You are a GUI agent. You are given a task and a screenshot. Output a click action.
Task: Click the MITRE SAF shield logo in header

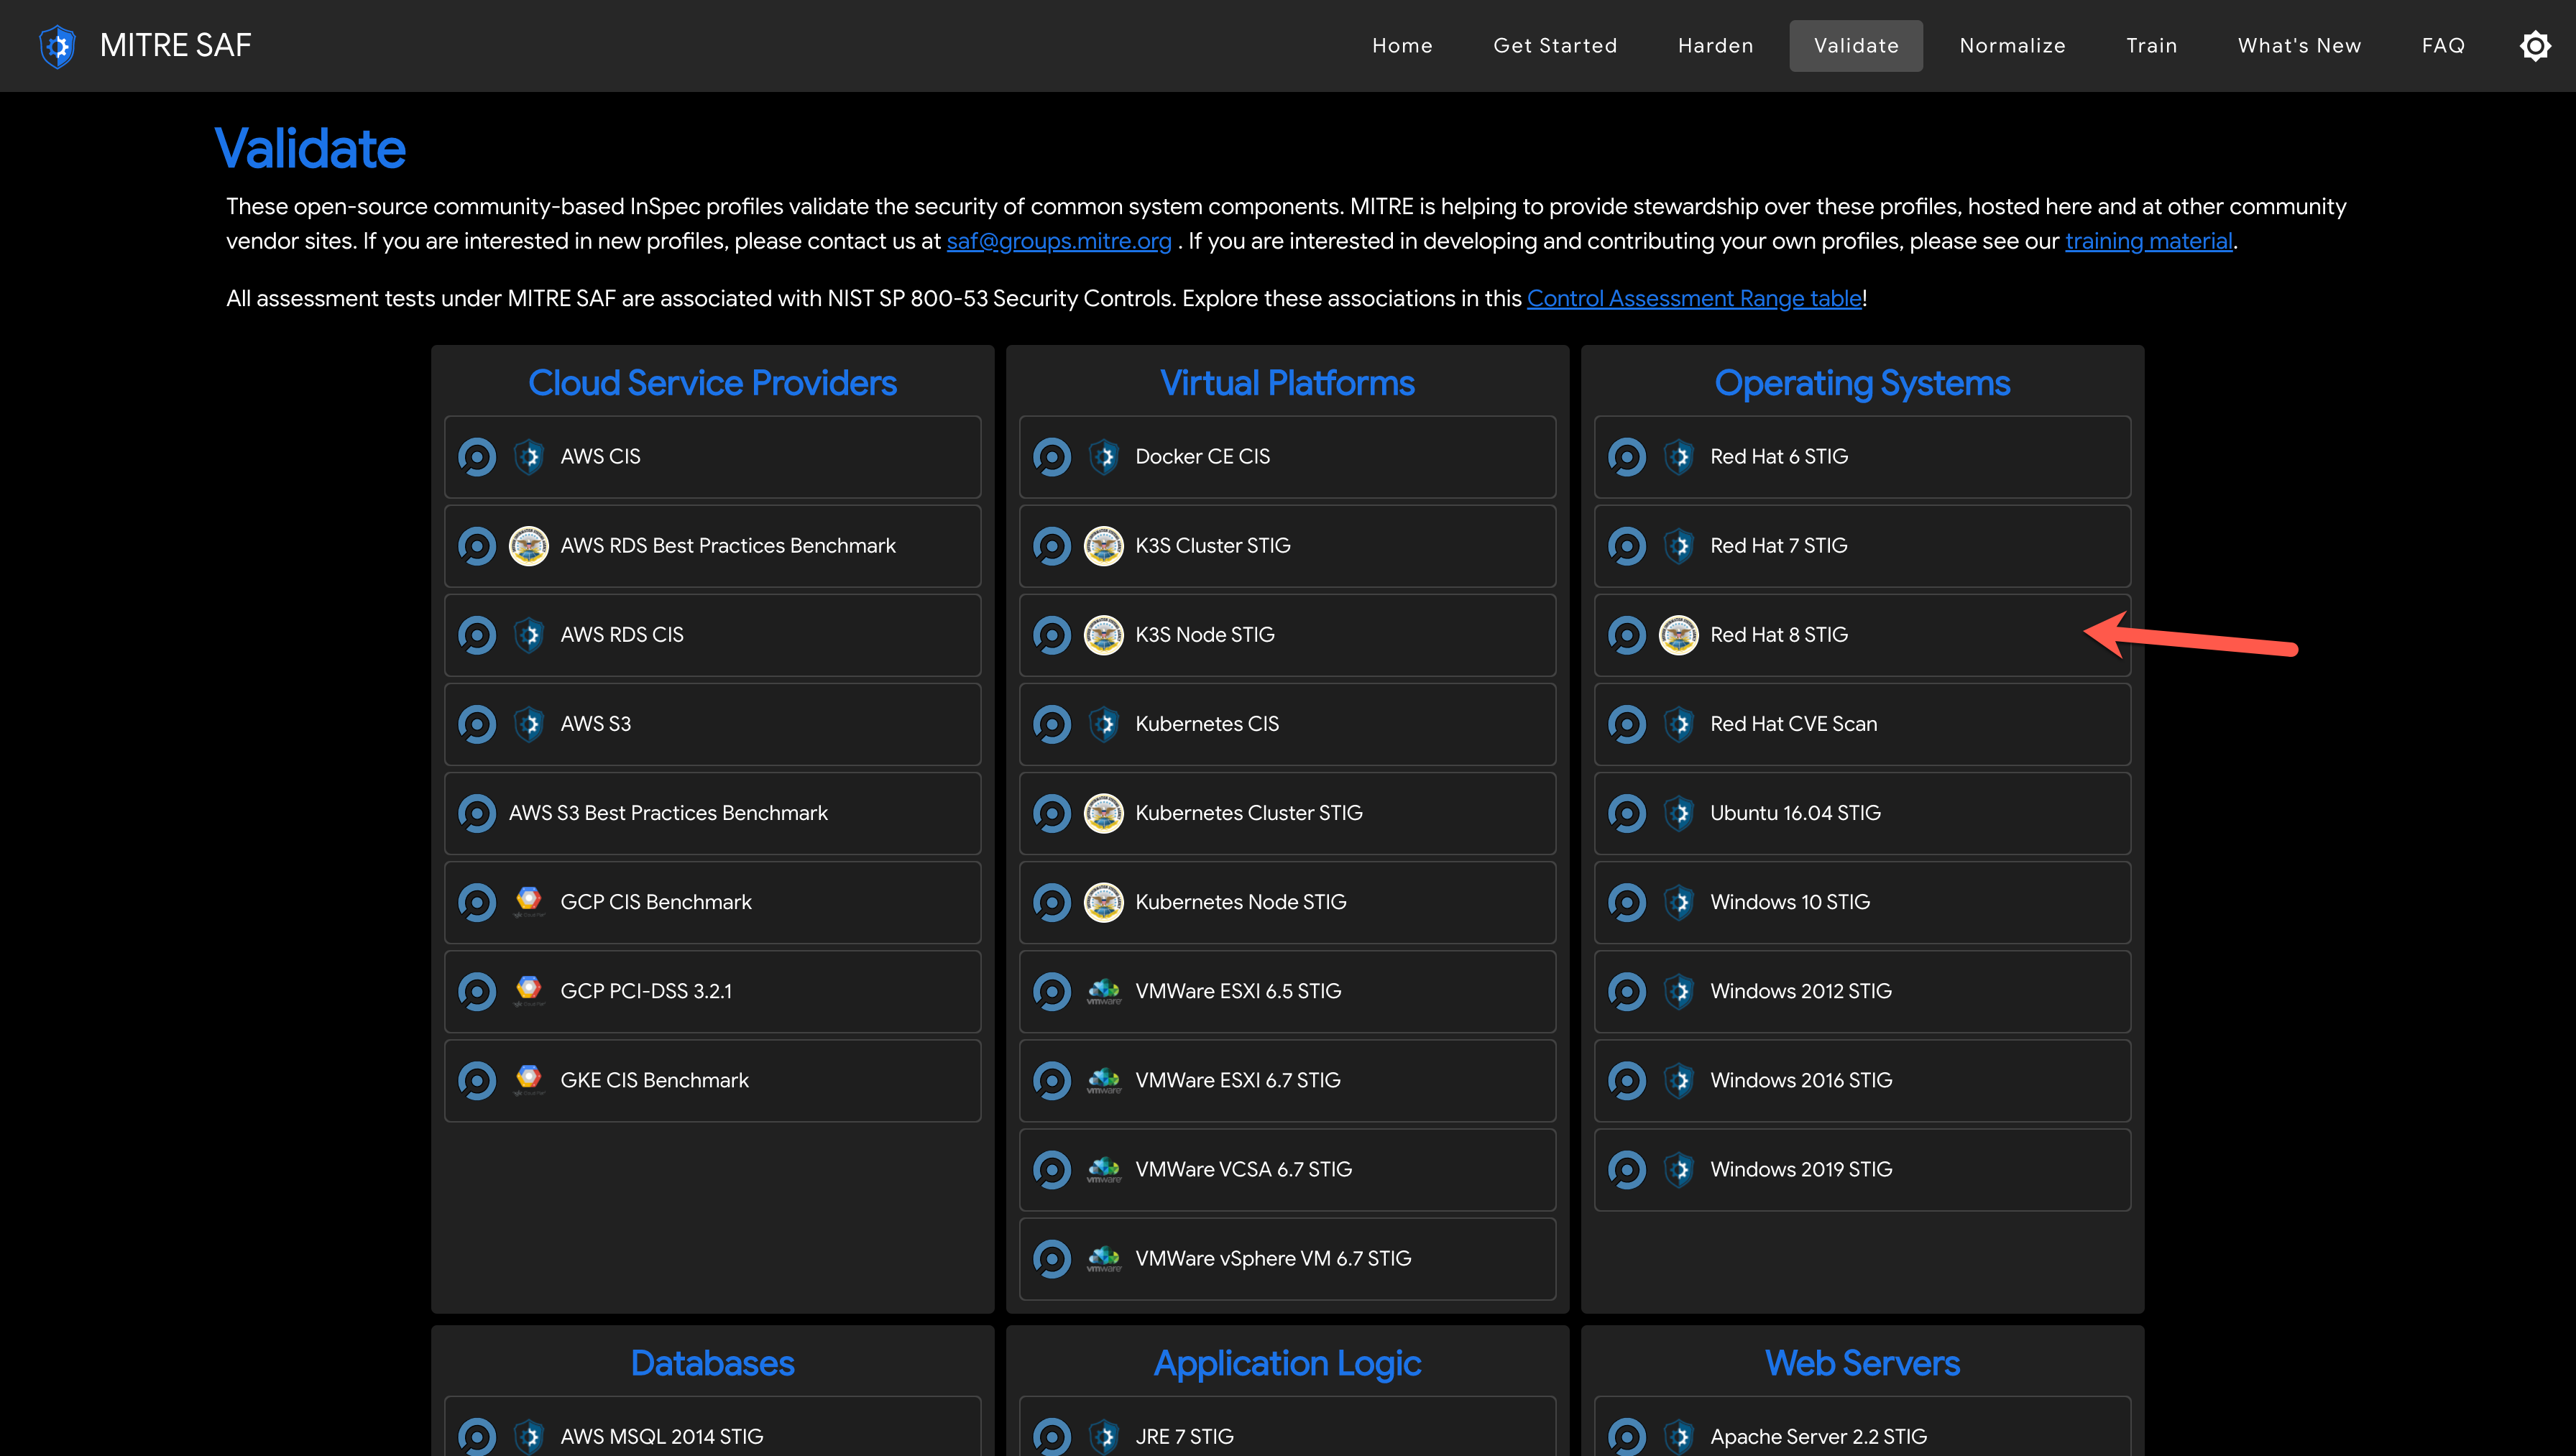pos(58,46)
